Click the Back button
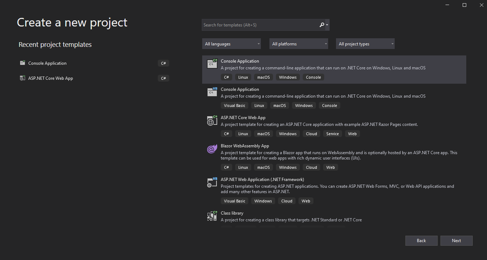The height and width of the screenshot is (260, 487). tap(422, 241)
